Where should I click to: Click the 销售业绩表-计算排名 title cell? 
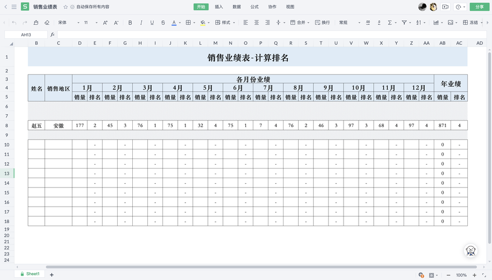pyautogui.click(x=248, y=57)
